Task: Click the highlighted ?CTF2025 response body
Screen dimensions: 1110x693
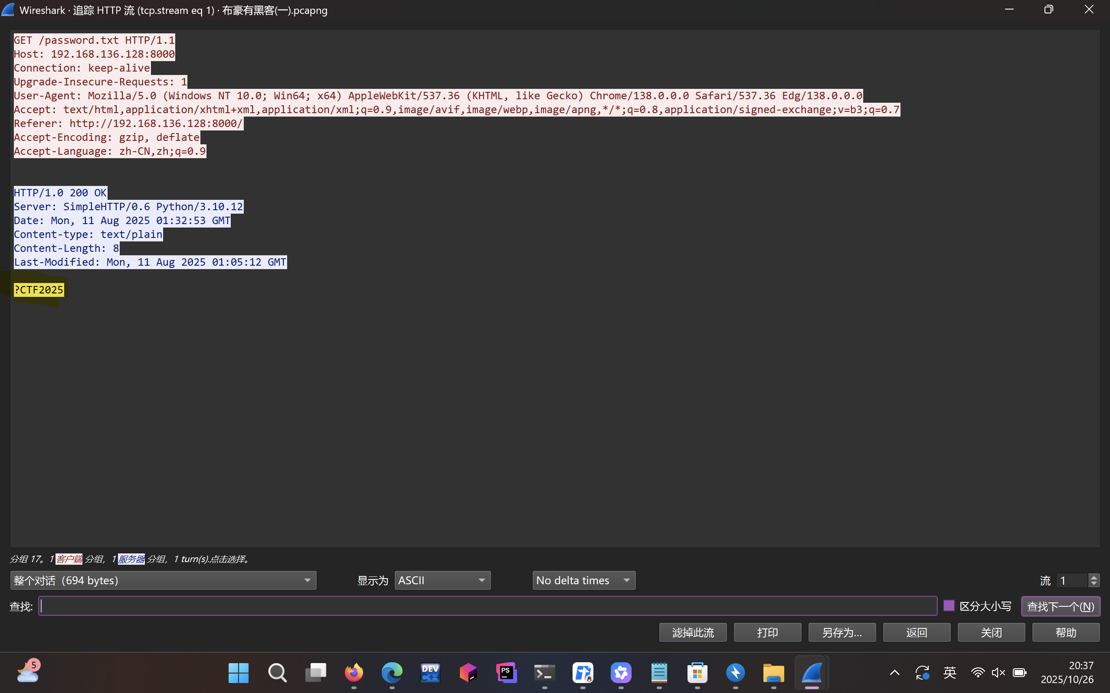Action: (x=39, y=290)
